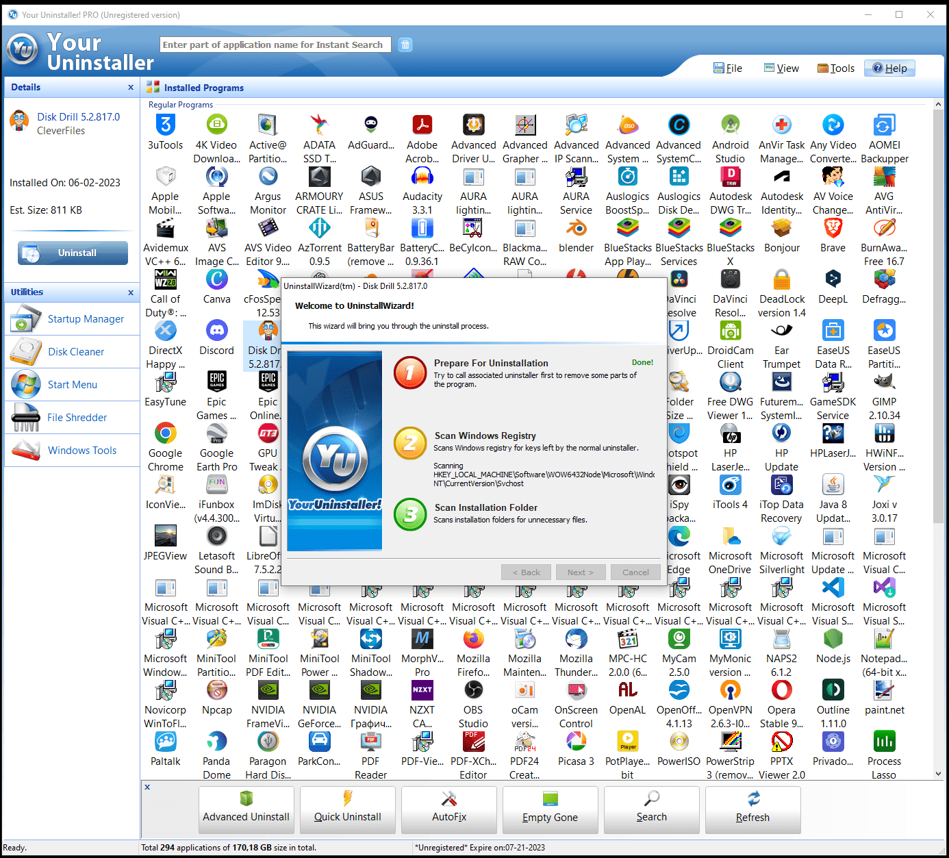Click Quick Uninstall button
This screenshot has height=858, width=949.
348,810
